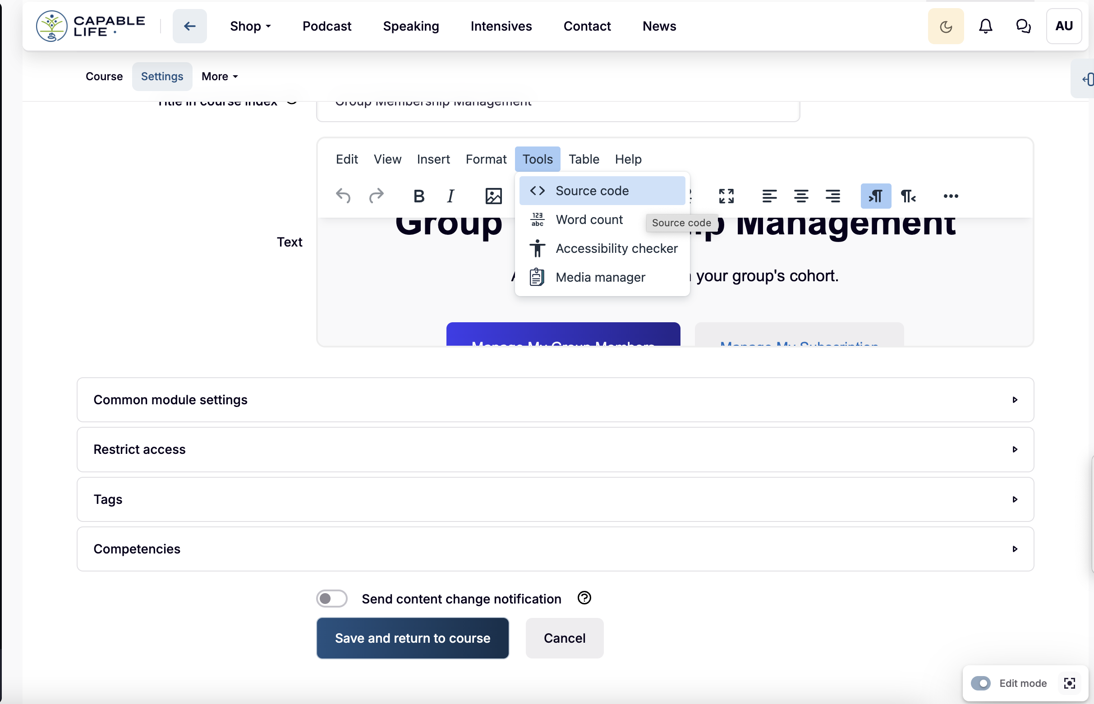Select Accessibility checker menu entry

pos(616,248)
